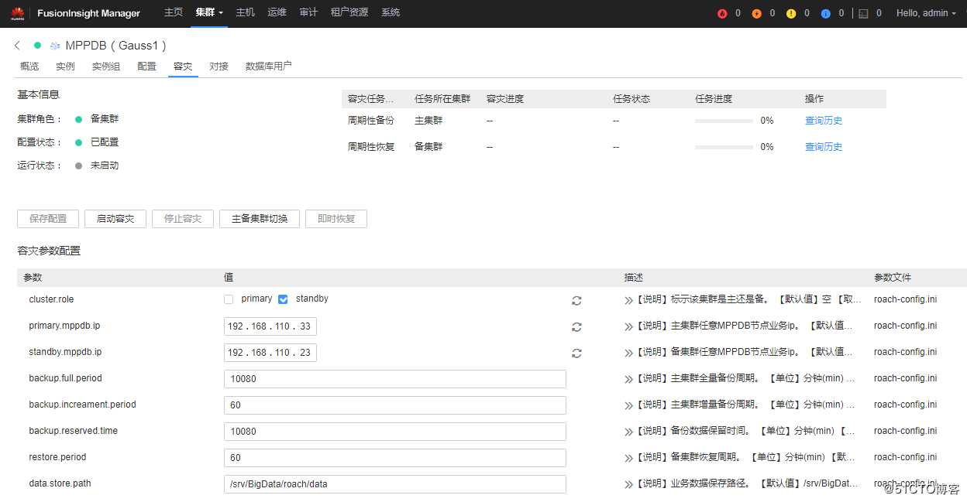
Task: Click the back arrow beside MPPDB title
Action: coord(17,45)
